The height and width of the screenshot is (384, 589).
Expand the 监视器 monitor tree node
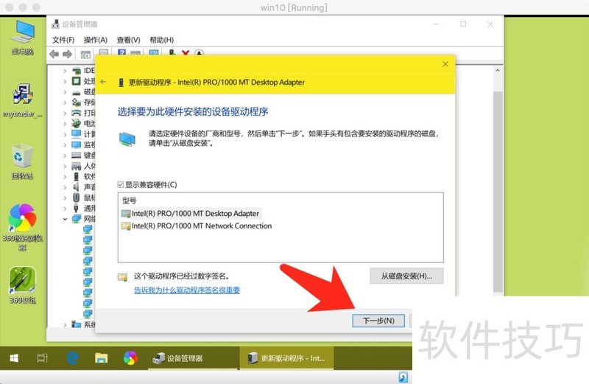(65, 144)
